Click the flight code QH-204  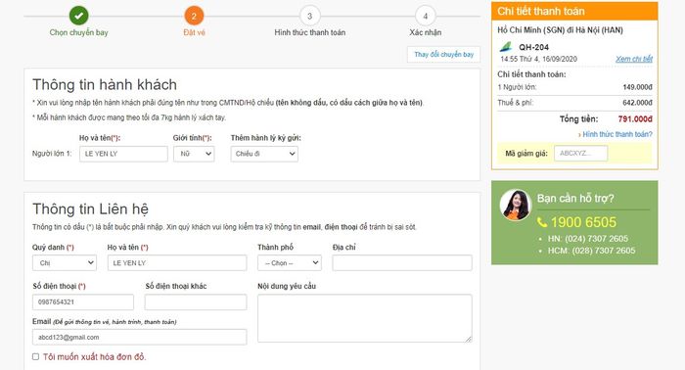pyautogui.click(x=534, y=47)
